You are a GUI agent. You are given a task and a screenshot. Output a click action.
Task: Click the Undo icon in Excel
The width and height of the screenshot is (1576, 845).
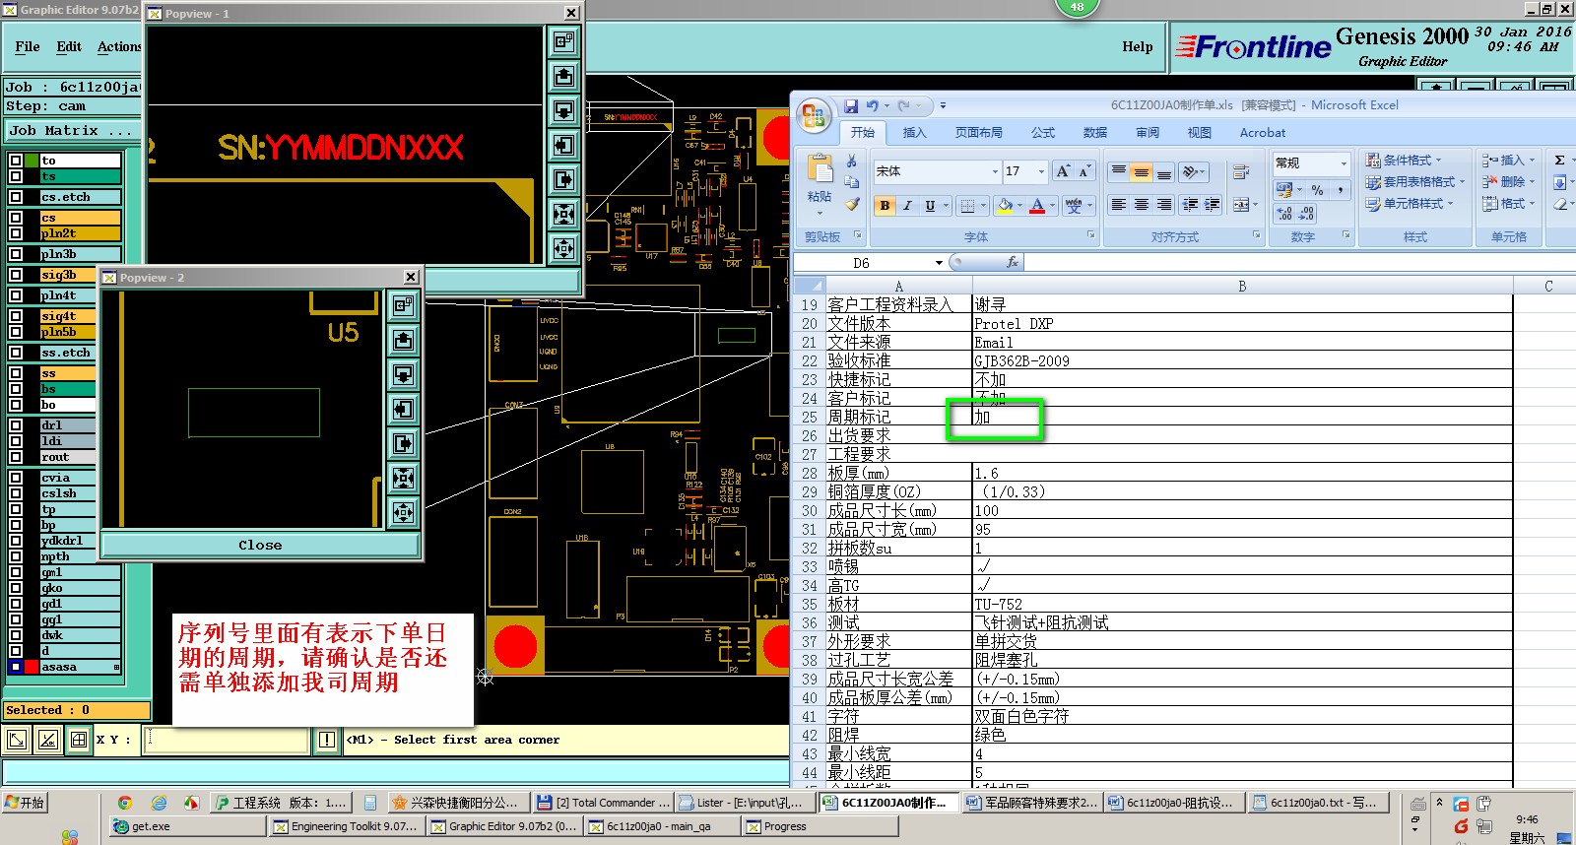(x=873, y=105)
